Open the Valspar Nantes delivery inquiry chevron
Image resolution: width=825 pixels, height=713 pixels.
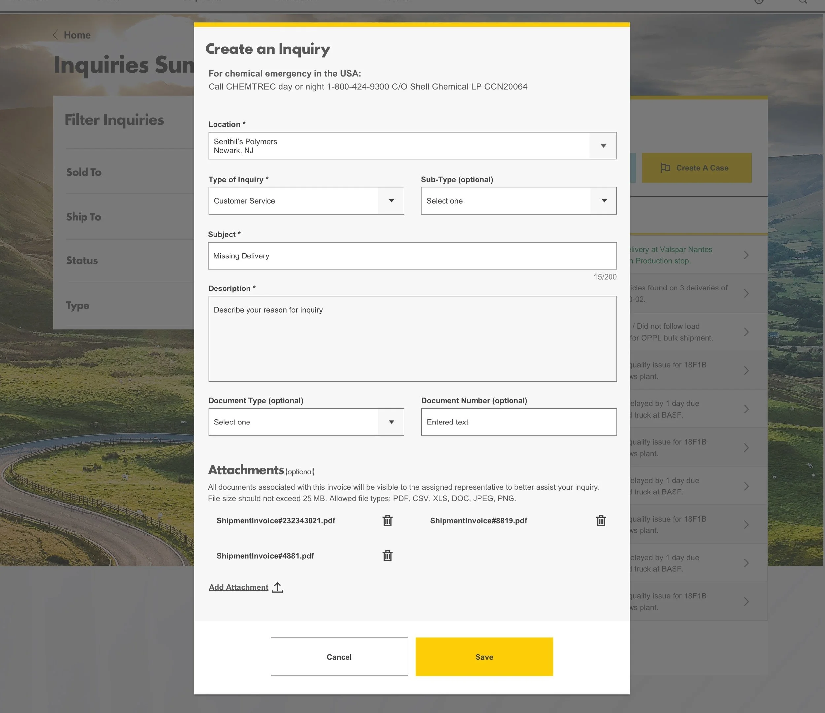(746, 255)
